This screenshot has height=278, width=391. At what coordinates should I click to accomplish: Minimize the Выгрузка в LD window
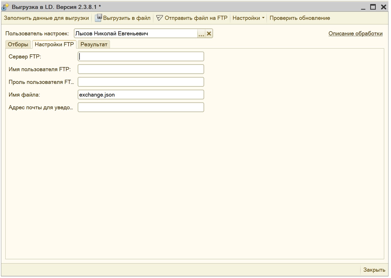point(363,7)
